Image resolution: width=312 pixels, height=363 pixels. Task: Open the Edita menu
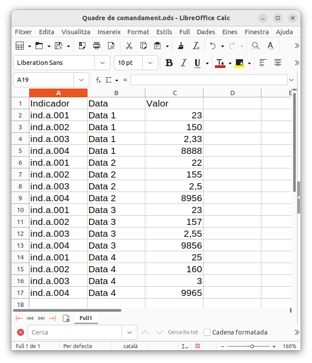[x=46, y=32]
